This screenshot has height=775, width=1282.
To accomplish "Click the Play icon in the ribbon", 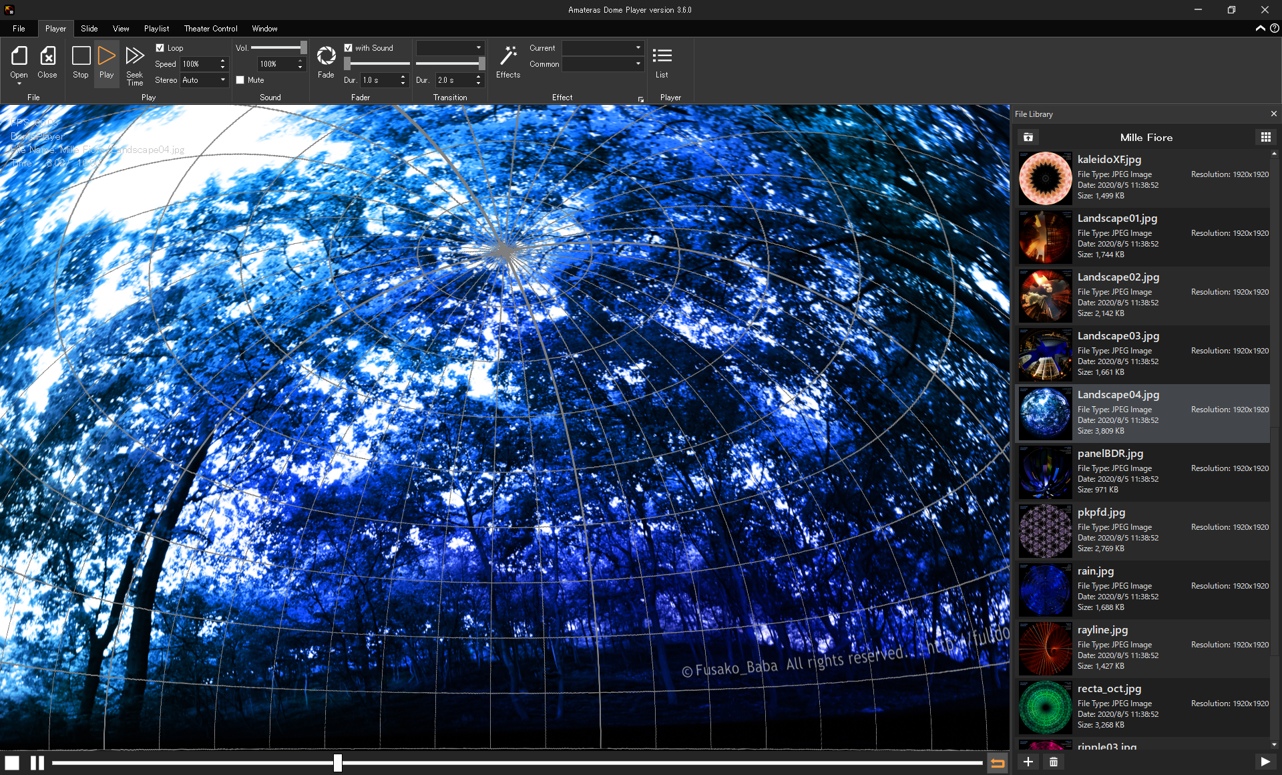I will [106, 56].
